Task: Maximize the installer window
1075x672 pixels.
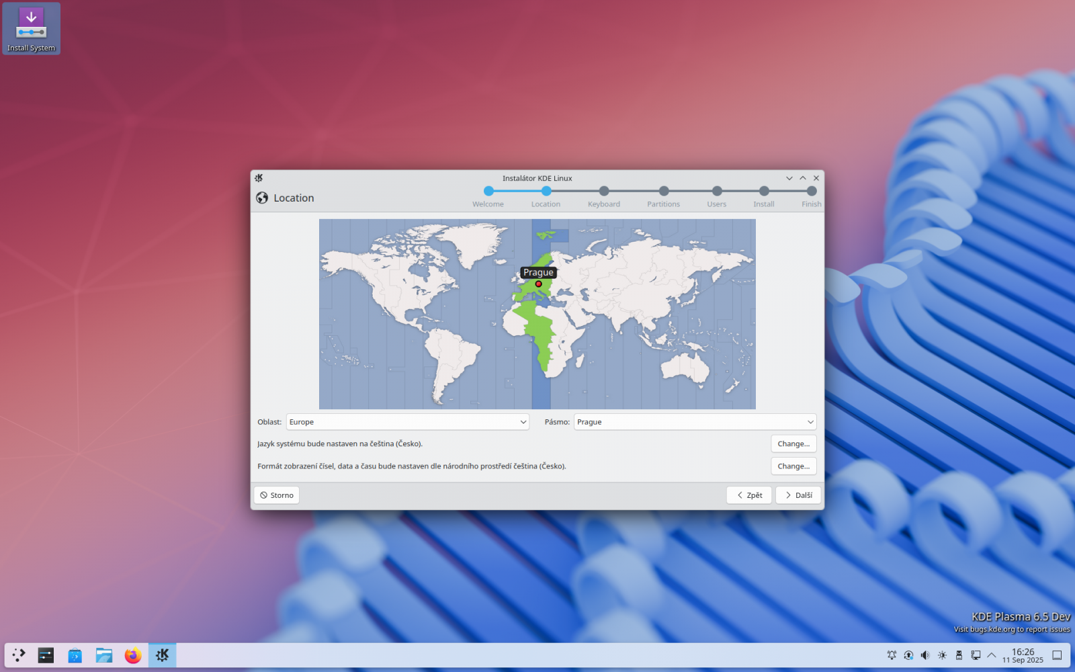Action: point(803,178)
